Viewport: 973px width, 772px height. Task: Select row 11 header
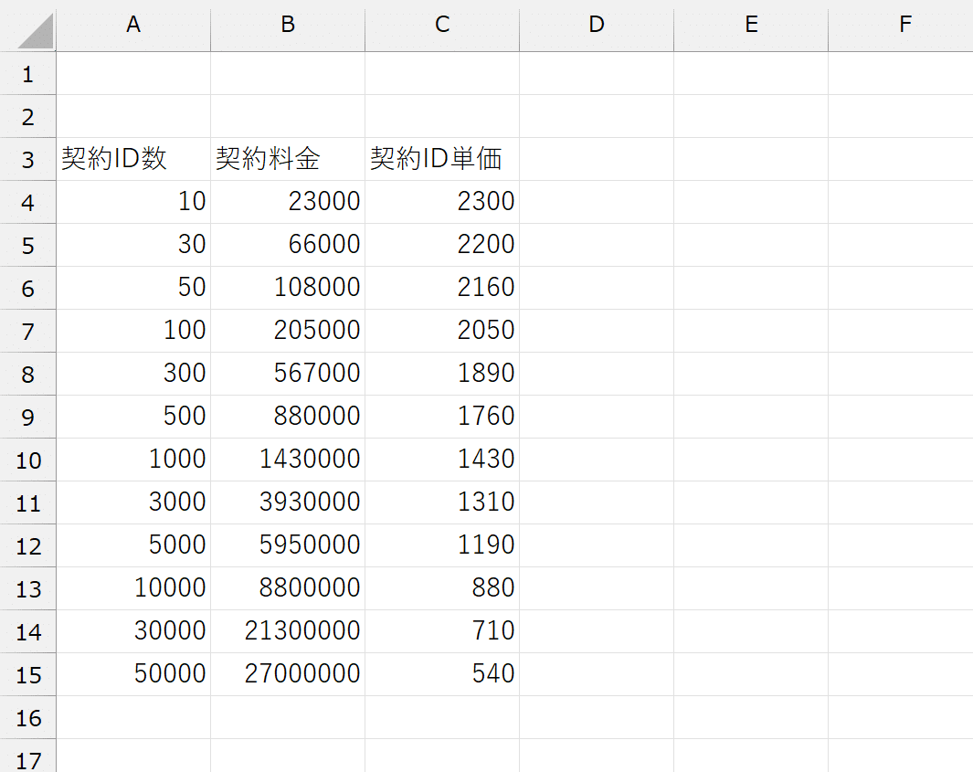(28, 502)
